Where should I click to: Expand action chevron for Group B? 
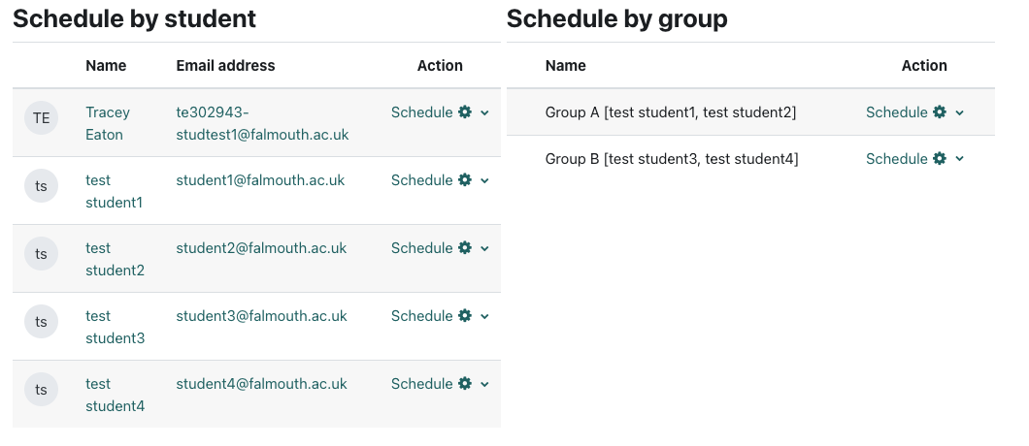(959, 160)
